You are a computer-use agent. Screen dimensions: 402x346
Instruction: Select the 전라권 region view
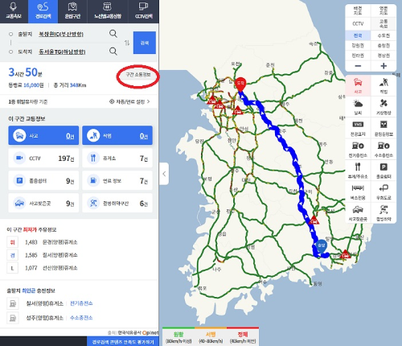(358, 56)
